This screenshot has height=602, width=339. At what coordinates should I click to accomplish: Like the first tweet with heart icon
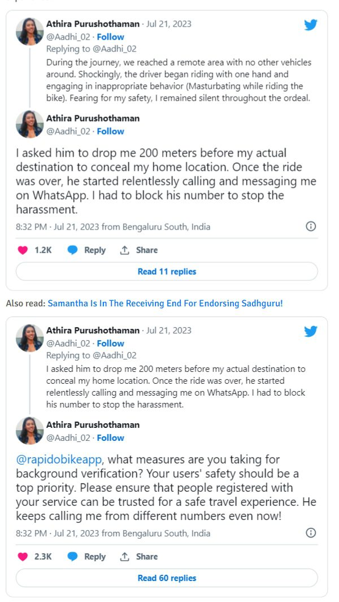tap(23, 250)
